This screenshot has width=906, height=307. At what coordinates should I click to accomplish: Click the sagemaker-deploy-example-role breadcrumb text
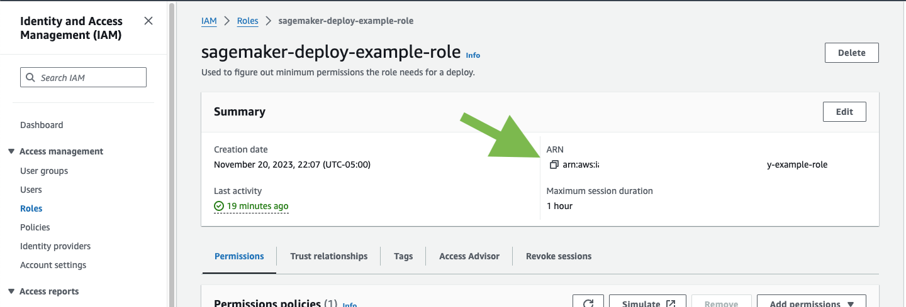pyautogui.click(x=346, y=21)
